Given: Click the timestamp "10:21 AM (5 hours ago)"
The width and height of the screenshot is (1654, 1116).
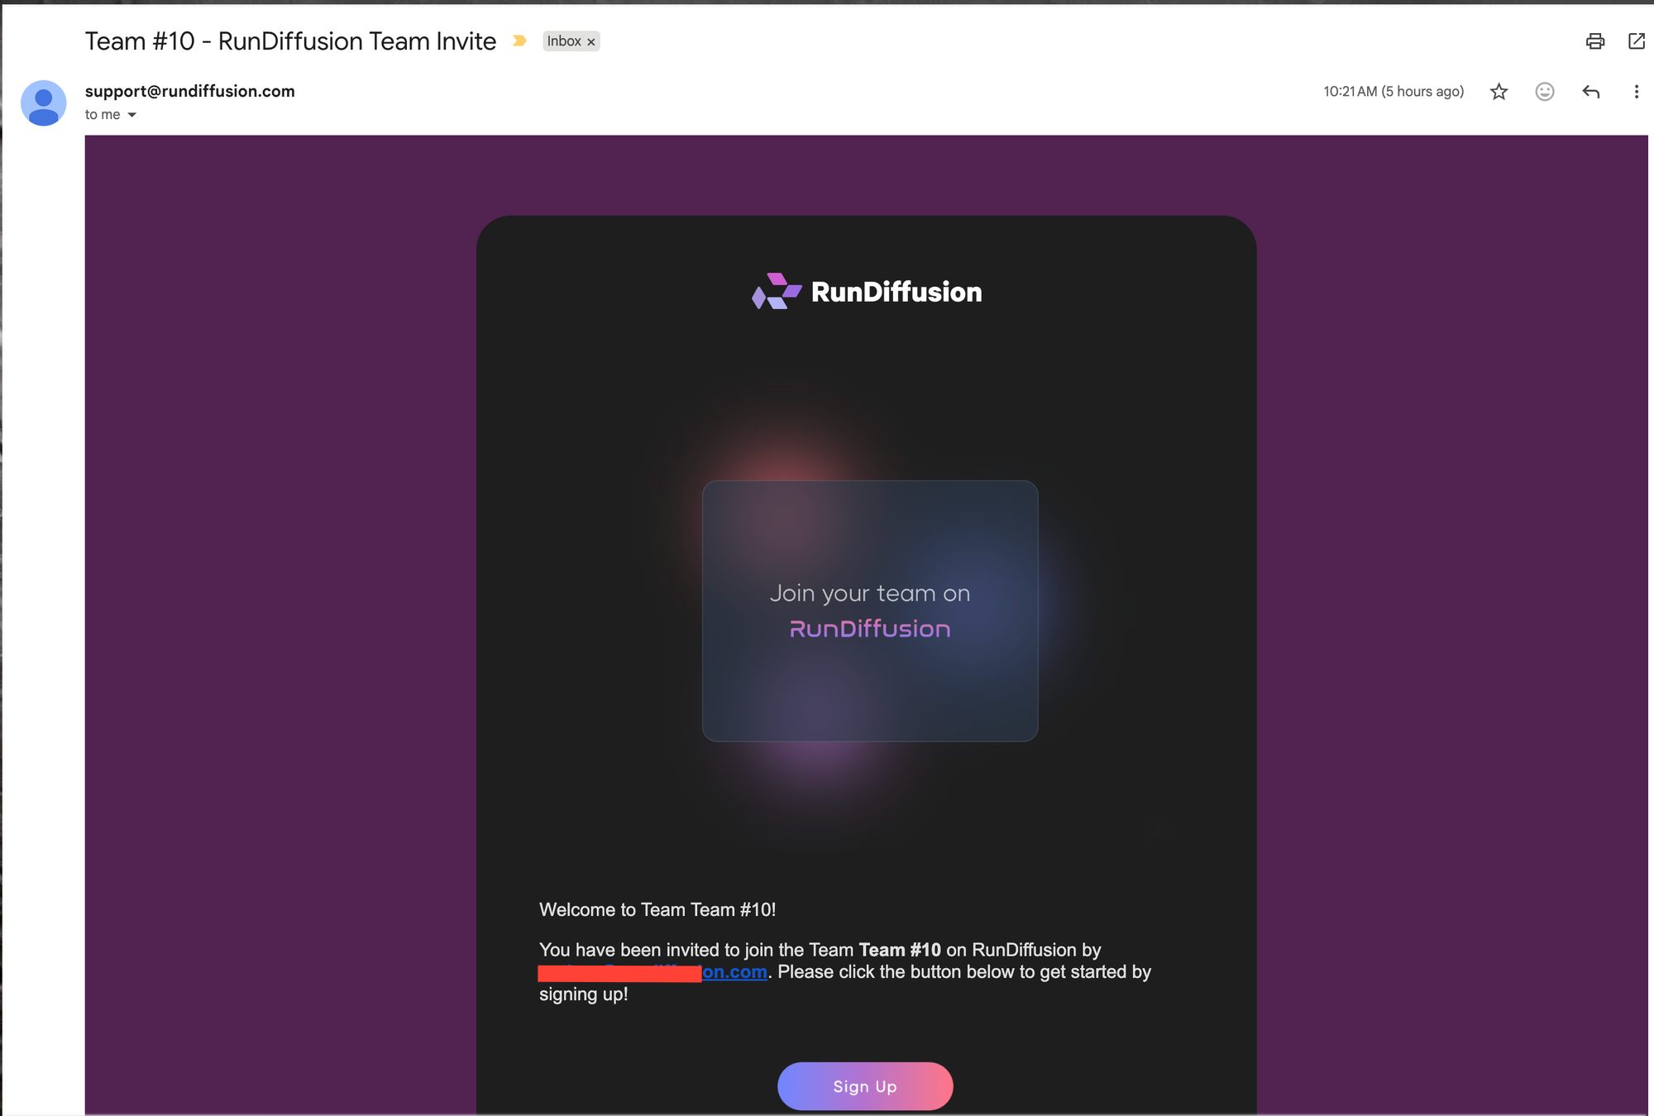Looking at the screenshot, I should tap(1393, 92).
